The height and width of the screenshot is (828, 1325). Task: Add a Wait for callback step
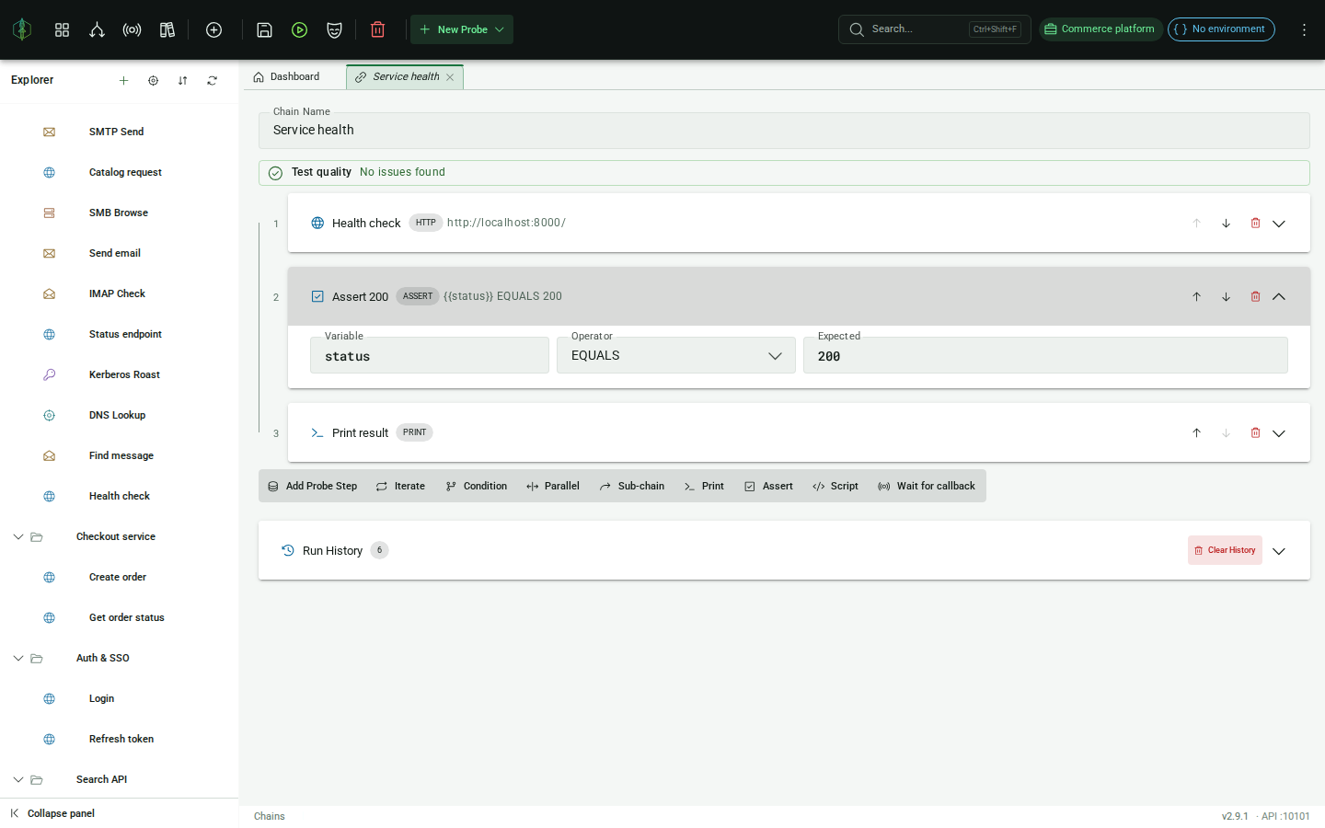pyautogui.click(x=927, y=486)
